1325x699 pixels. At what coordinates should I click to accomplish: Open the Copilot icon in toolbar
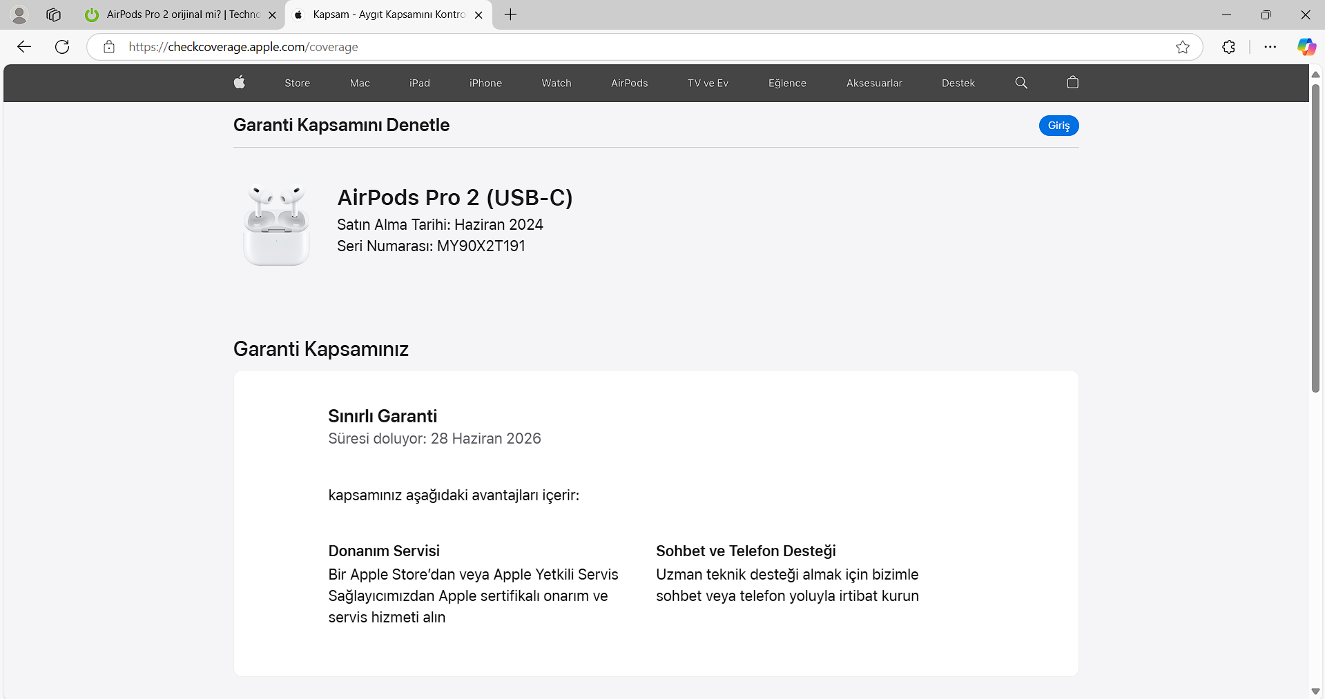[x=1306, y=47]
